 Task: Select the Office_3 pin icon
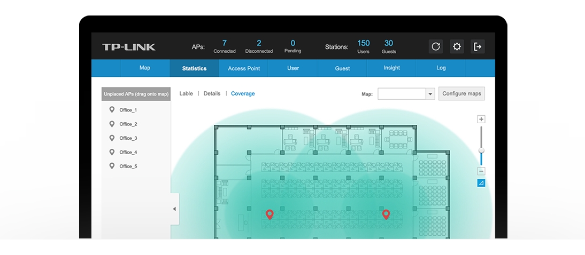tap(112, 138)
